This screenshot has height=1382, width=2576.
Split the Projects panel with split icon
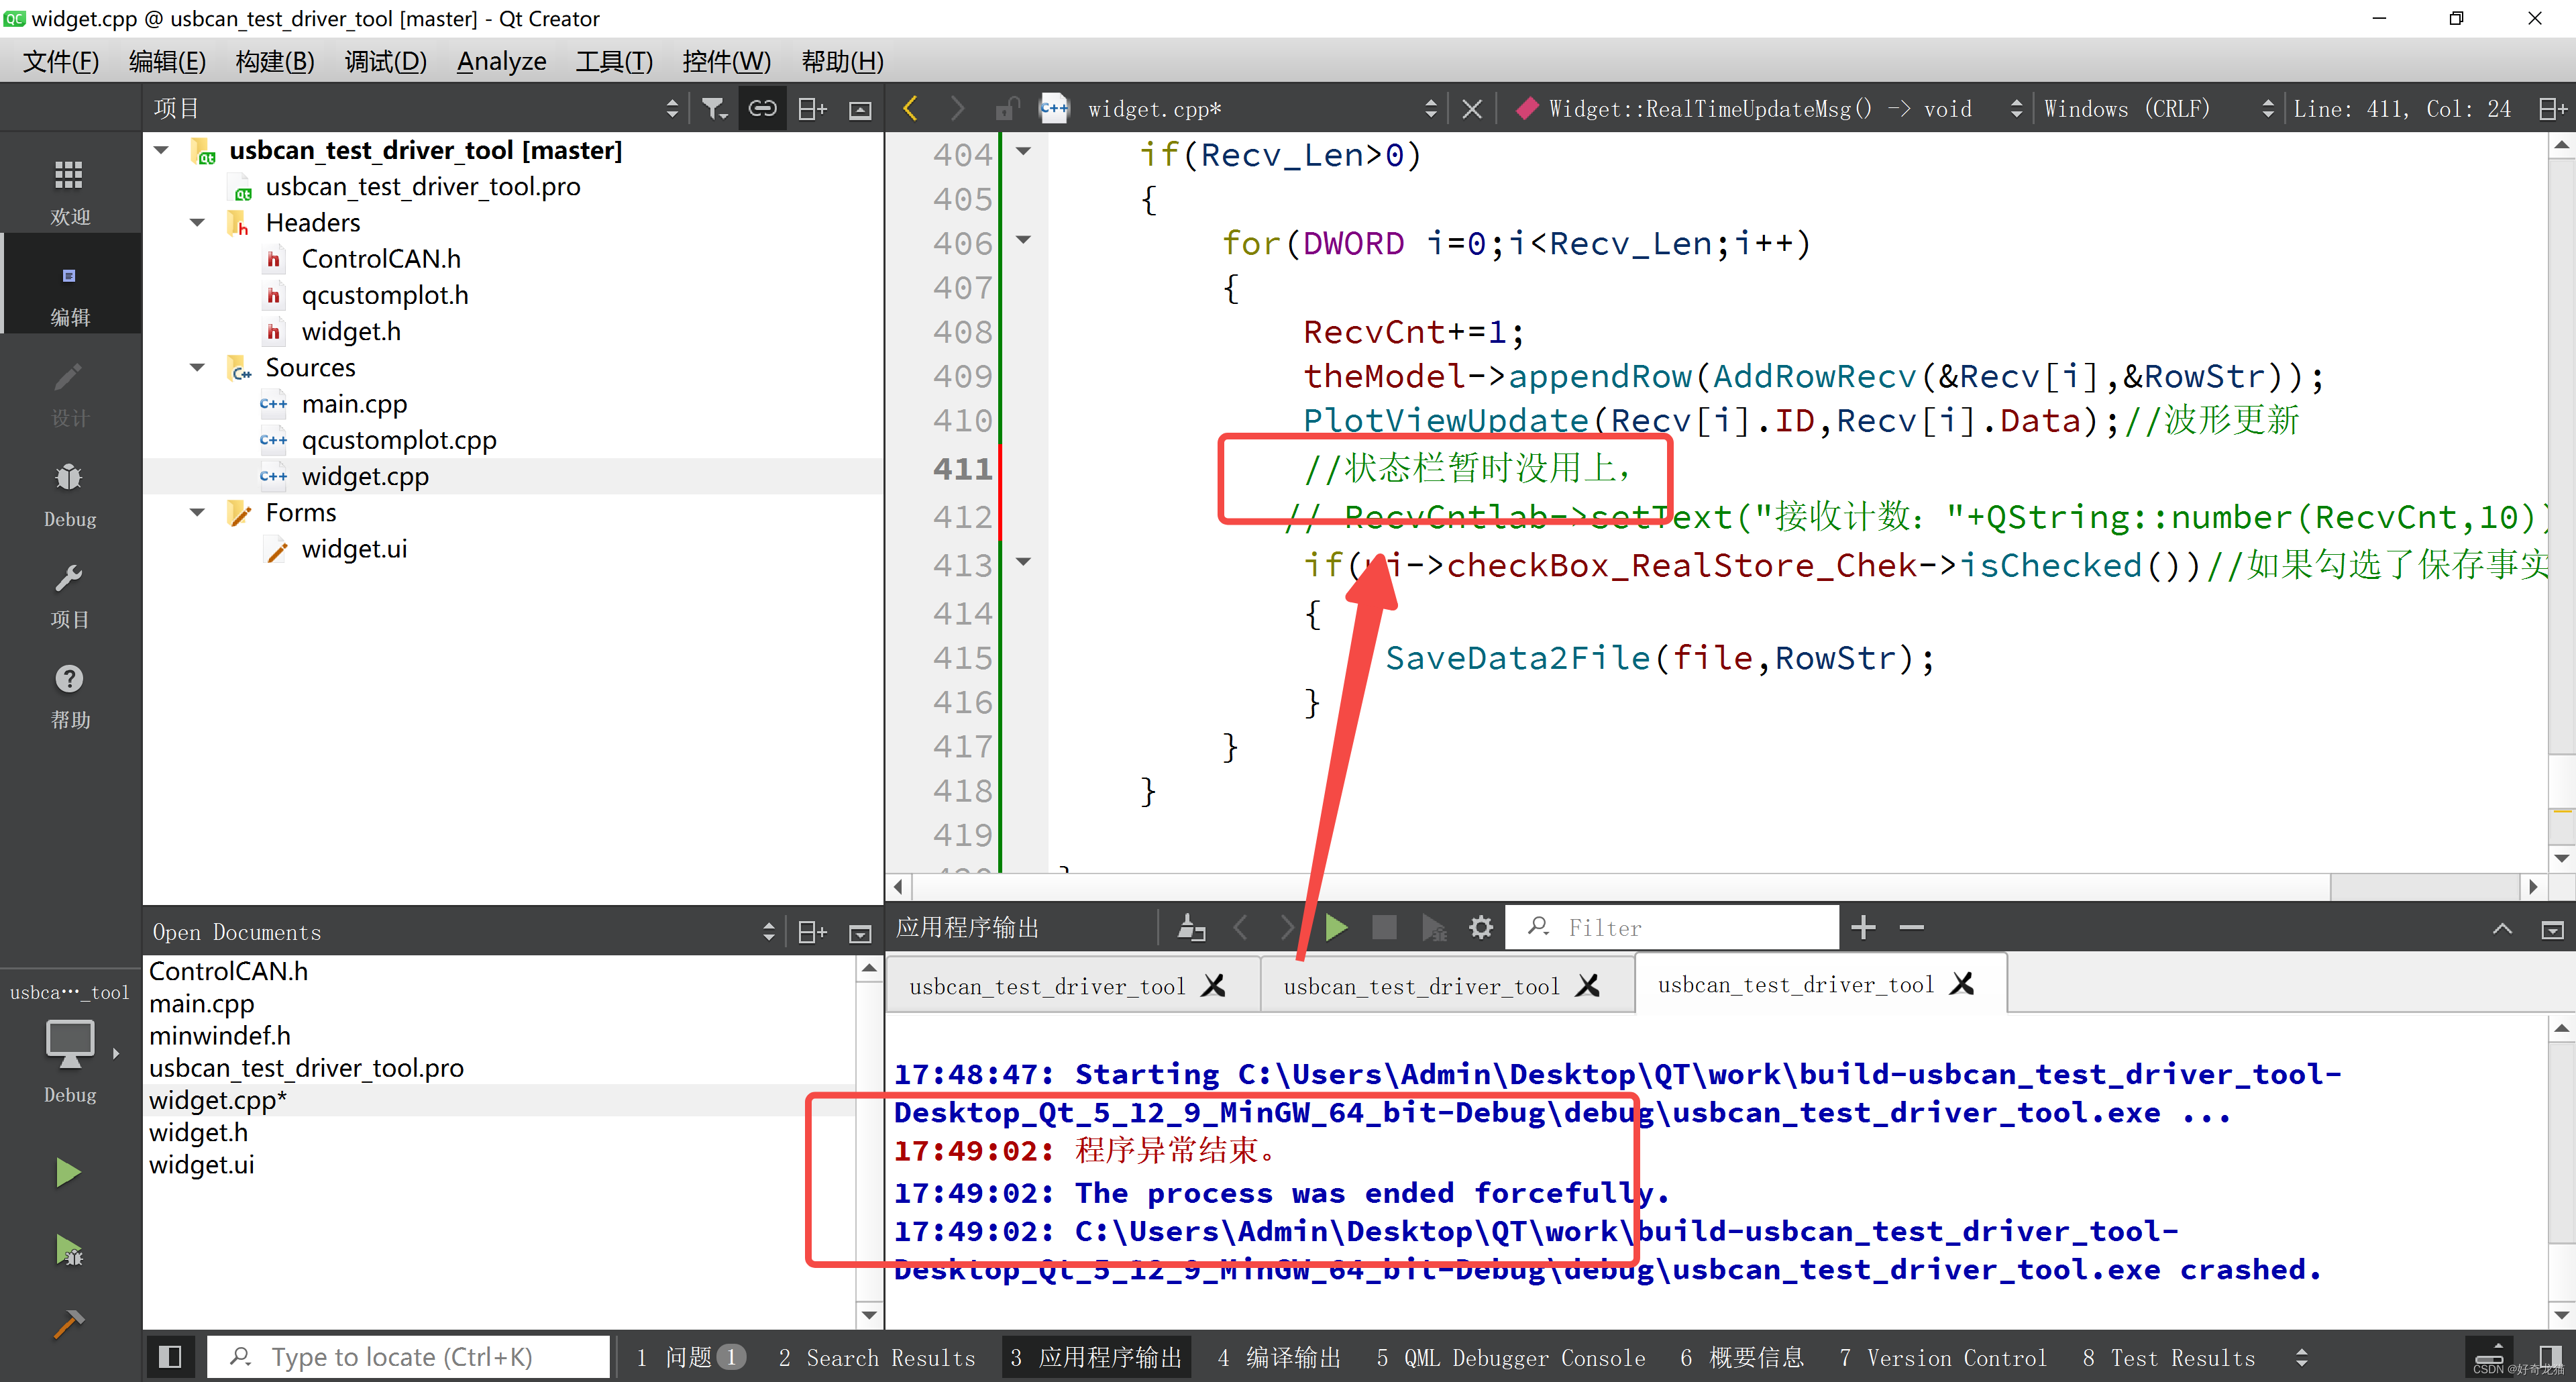click(x=812, y=109)
